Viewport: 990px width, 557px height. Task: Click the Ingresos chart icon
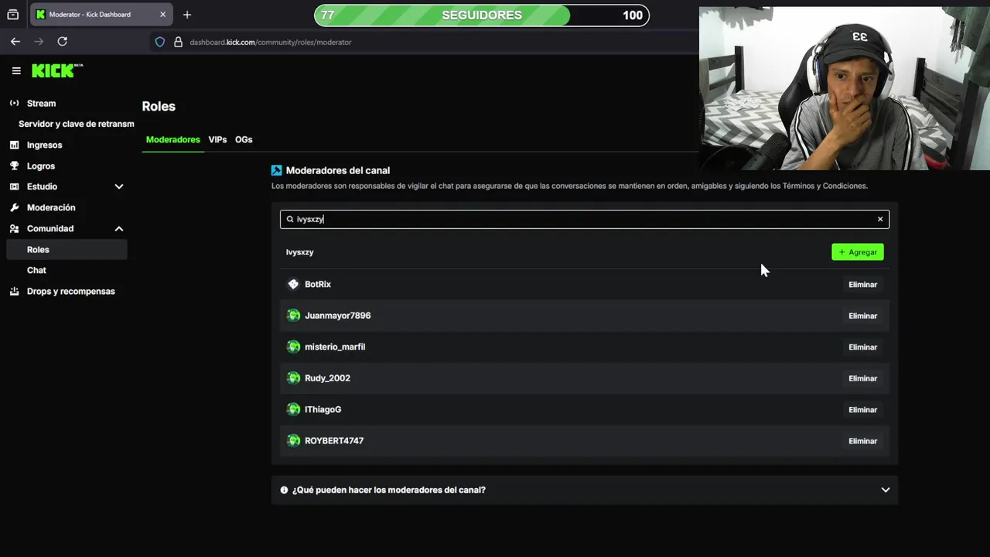14,145
